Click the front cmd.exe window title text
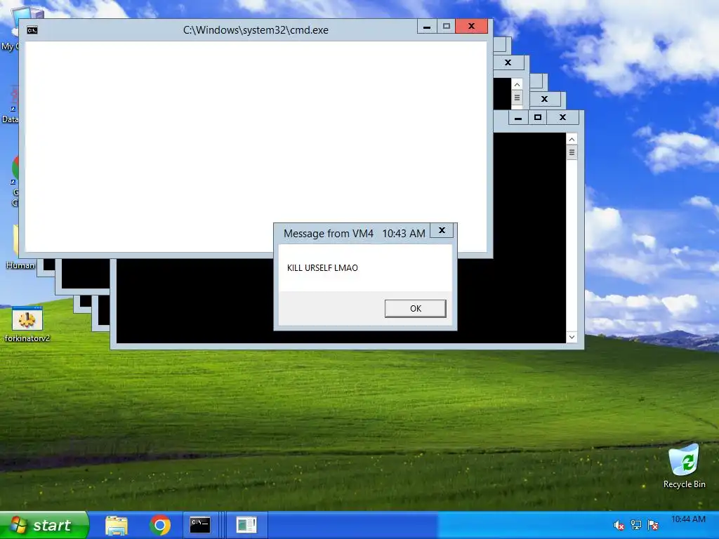719x539 pixels. (x=256, y=30)
